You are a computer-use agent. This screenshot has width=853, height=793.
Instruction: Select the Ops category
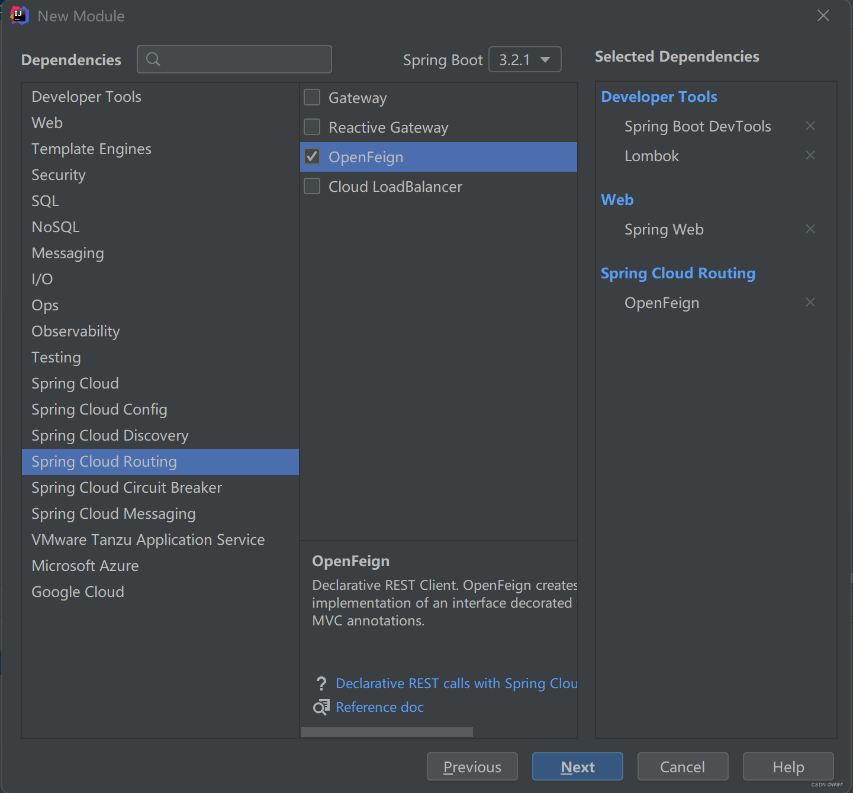(x=160, y=305)
